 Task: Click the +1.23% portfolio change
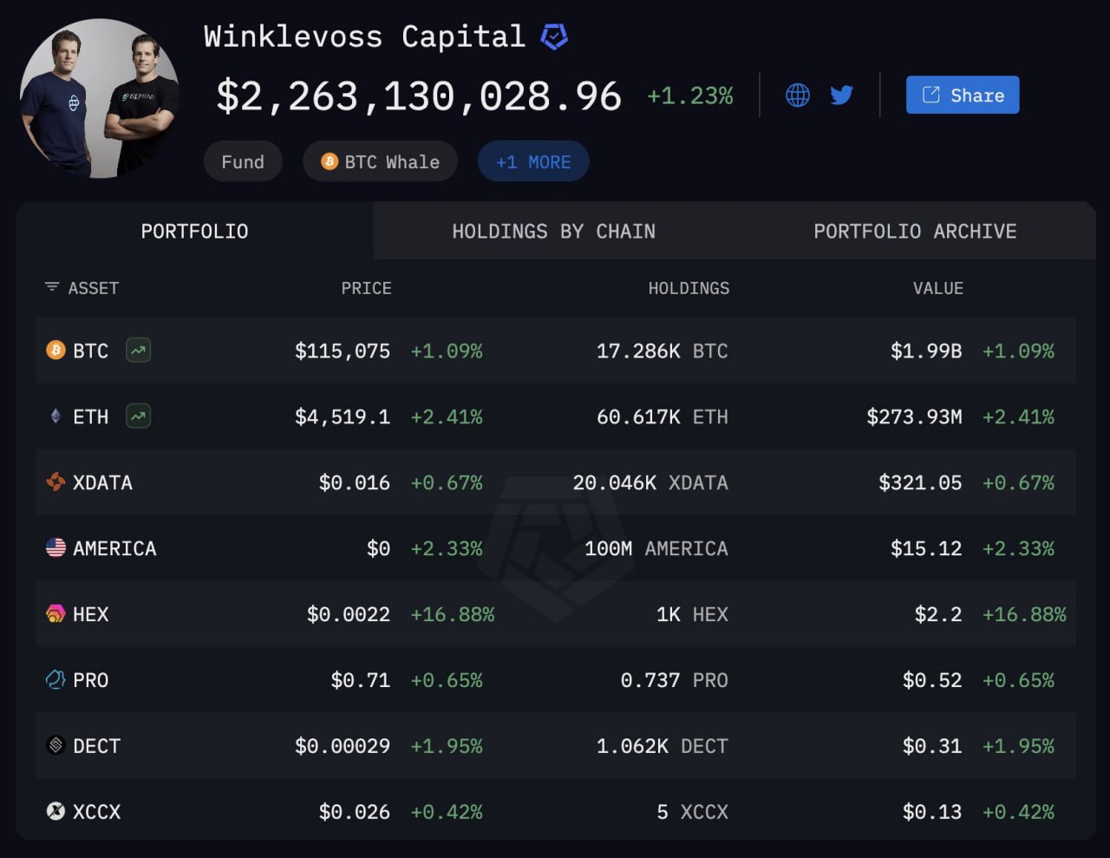point(690,95)
